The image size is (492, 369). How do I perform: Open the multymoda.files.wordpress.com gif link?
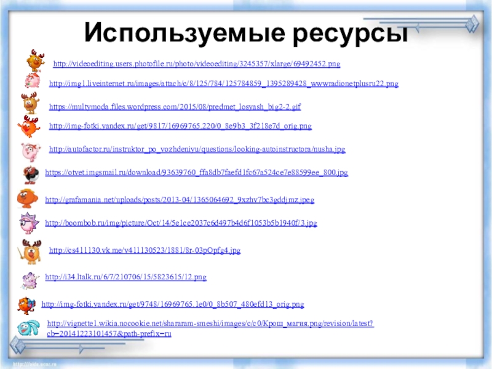[x=175, y=106]
